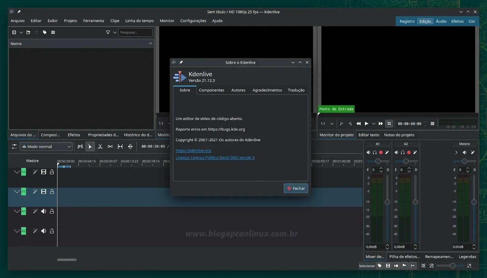Set zone out point on project monitor
This screenshot has height=278, width=487.
350,124
